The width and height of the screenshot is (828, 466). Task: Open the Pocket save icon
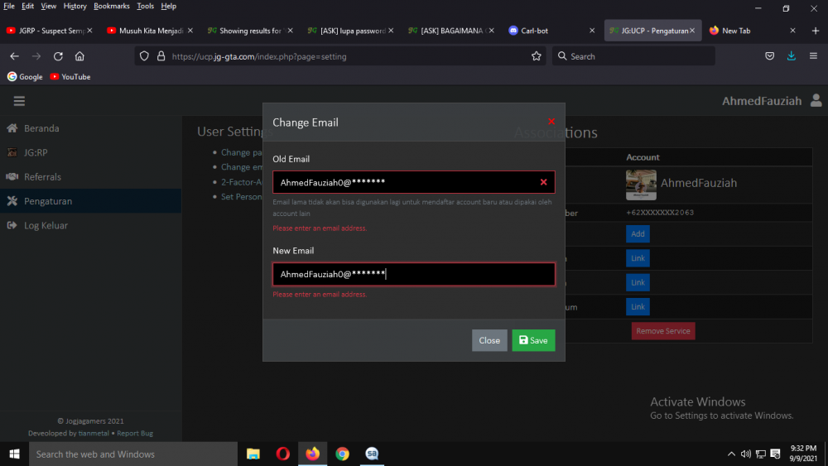tap(769, 56)
